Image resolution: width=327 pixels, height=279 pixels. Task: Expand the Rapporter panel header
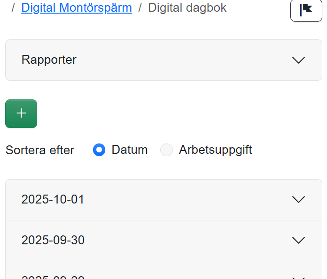pyautogui.click(x=163, y=60)
